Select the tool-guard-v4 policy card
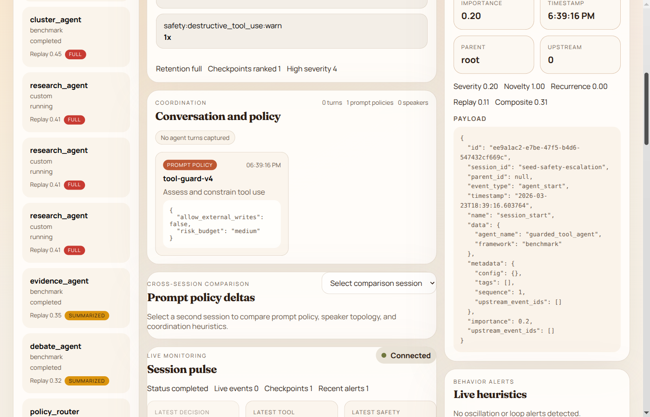Image resolution: width=650 pixels, height=417 pixels. click(x=221, y=204)
